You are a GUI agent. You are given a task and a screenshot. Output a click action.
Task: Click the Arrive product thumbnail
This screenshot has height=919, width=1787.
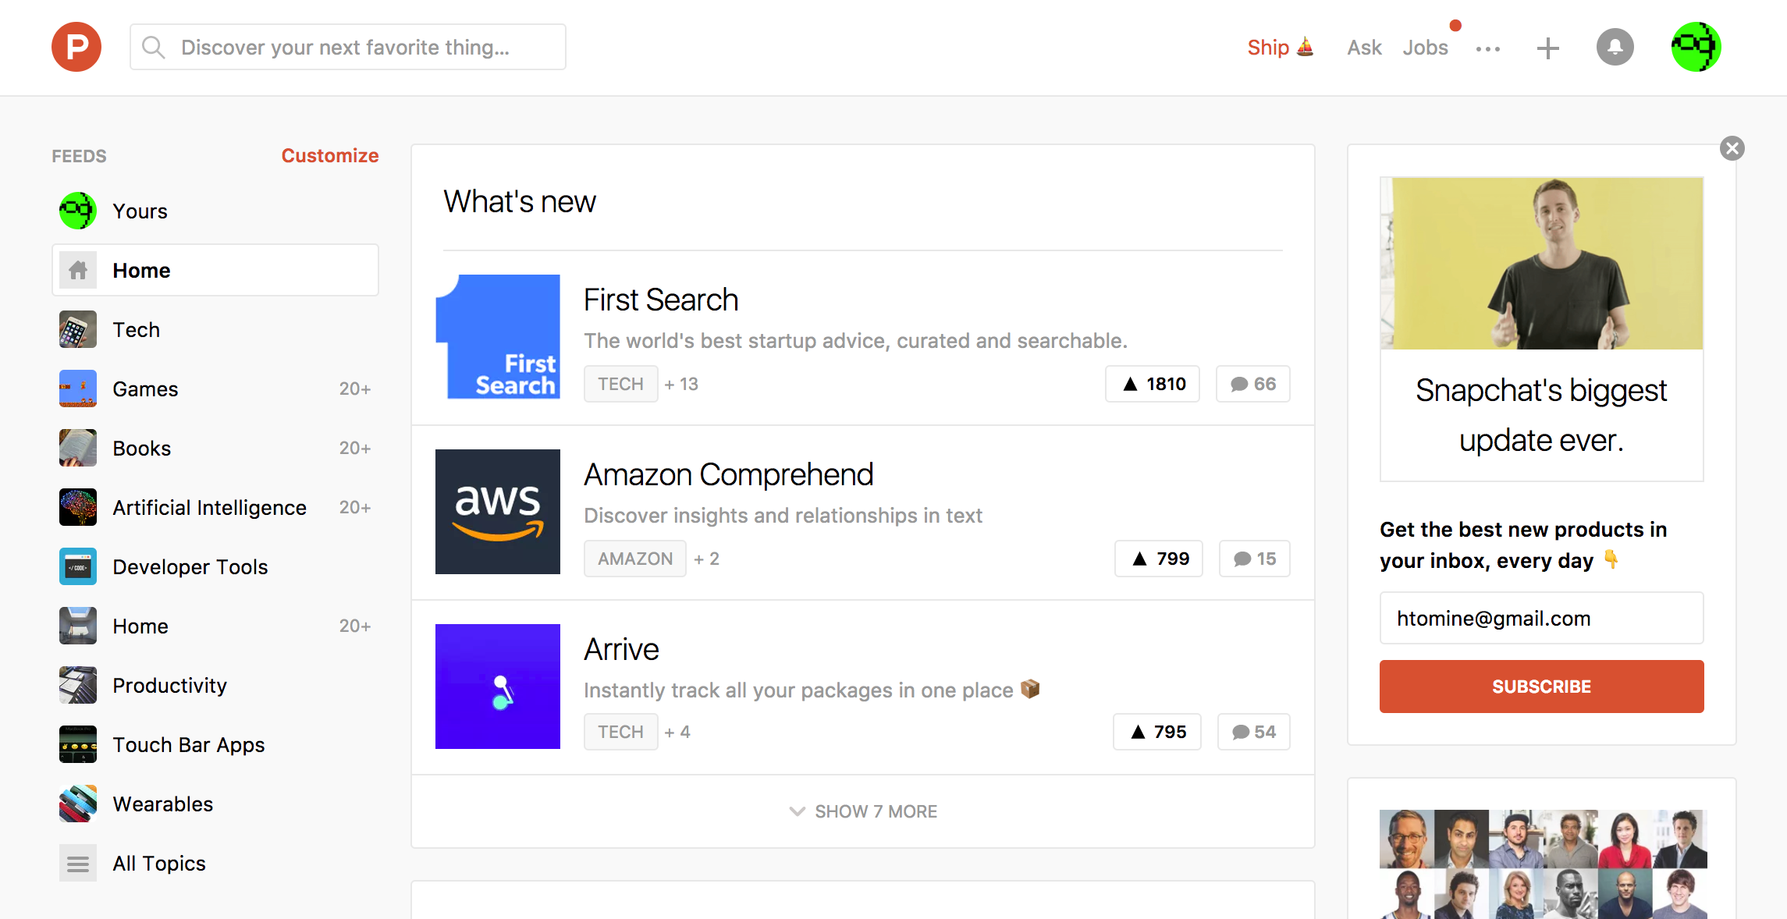coord(498,687)
